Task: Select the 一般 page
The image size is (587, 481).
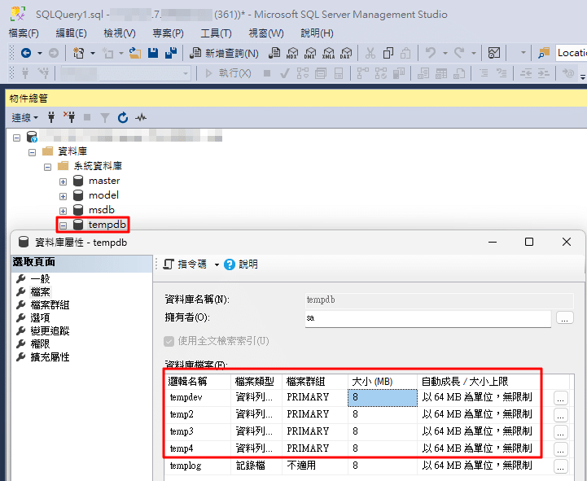Action: click(40, 279)
